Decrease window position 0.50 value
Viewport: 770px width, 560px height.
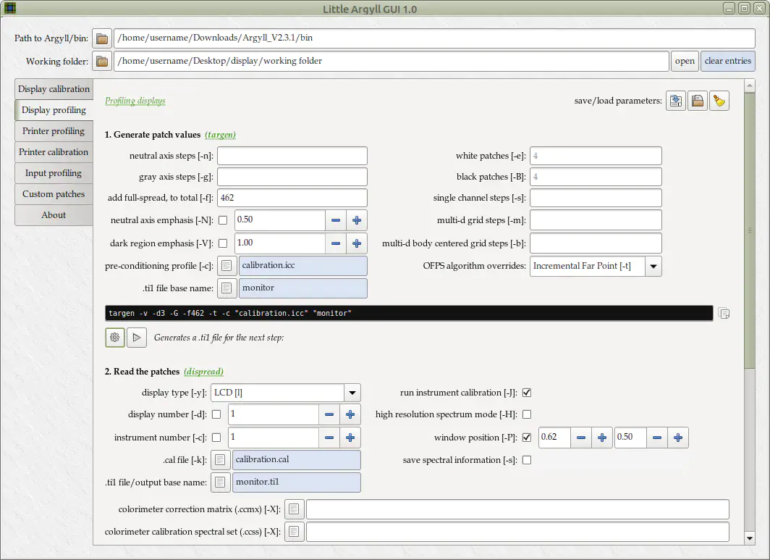pos(657,438)
